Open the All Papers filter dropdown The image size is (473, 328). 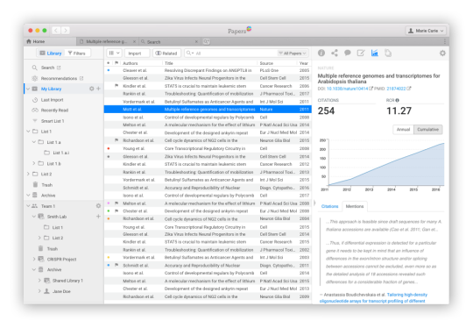293,53
